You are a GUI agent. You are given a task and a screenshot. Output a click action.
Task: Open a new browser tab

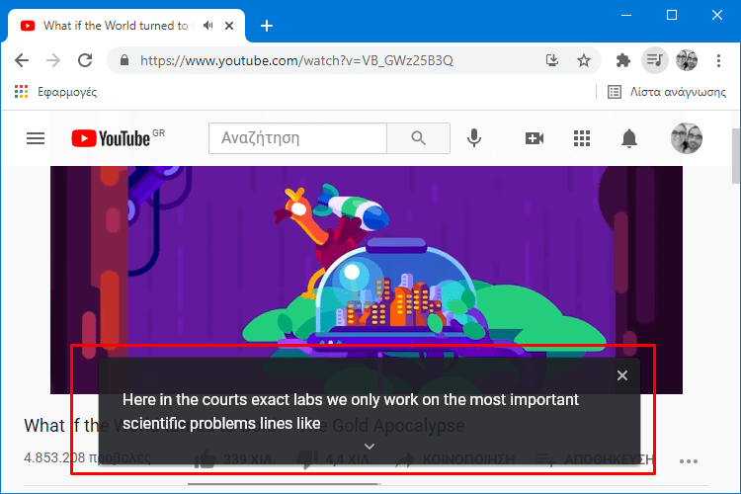click(x=267, y=26)
